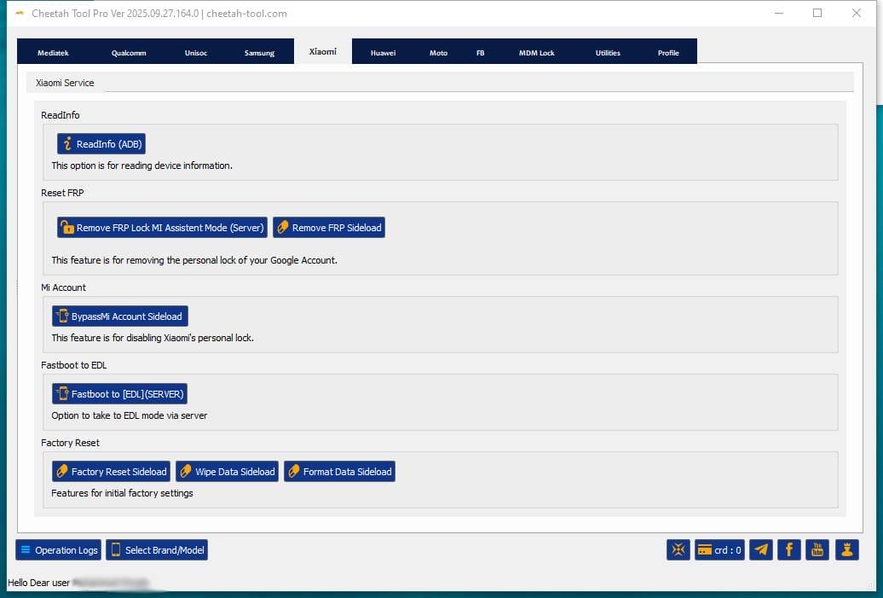Open Select Brand/Model
883x598 pixels.
pyautogui.click(x=157, y=550)
